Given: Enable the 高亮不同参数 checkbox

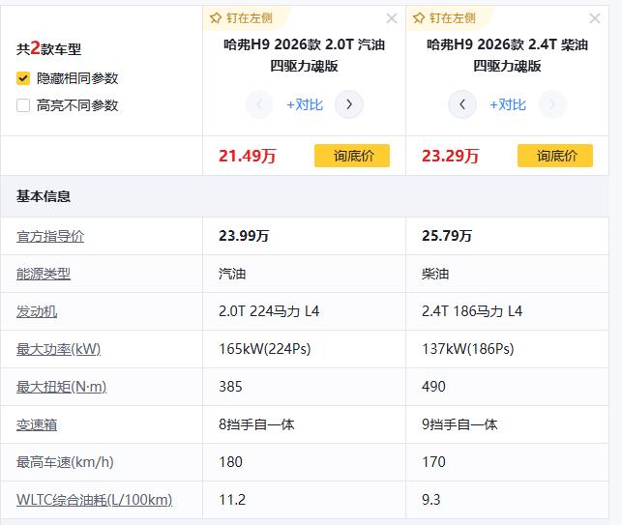Looking at the screenshot, I should click(23, 105).
